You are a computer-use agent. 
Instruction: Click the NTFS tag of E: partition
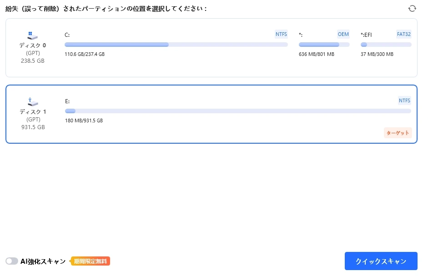tap(404, 100)
